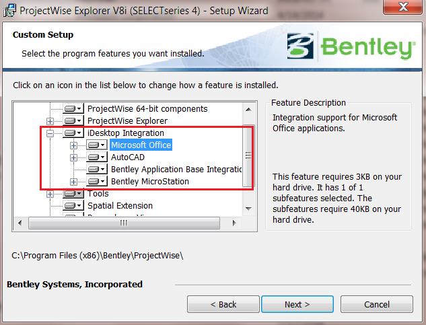Open install dropdown for Spatial Extension
The image size is (426, 325).
coord(73,205)
